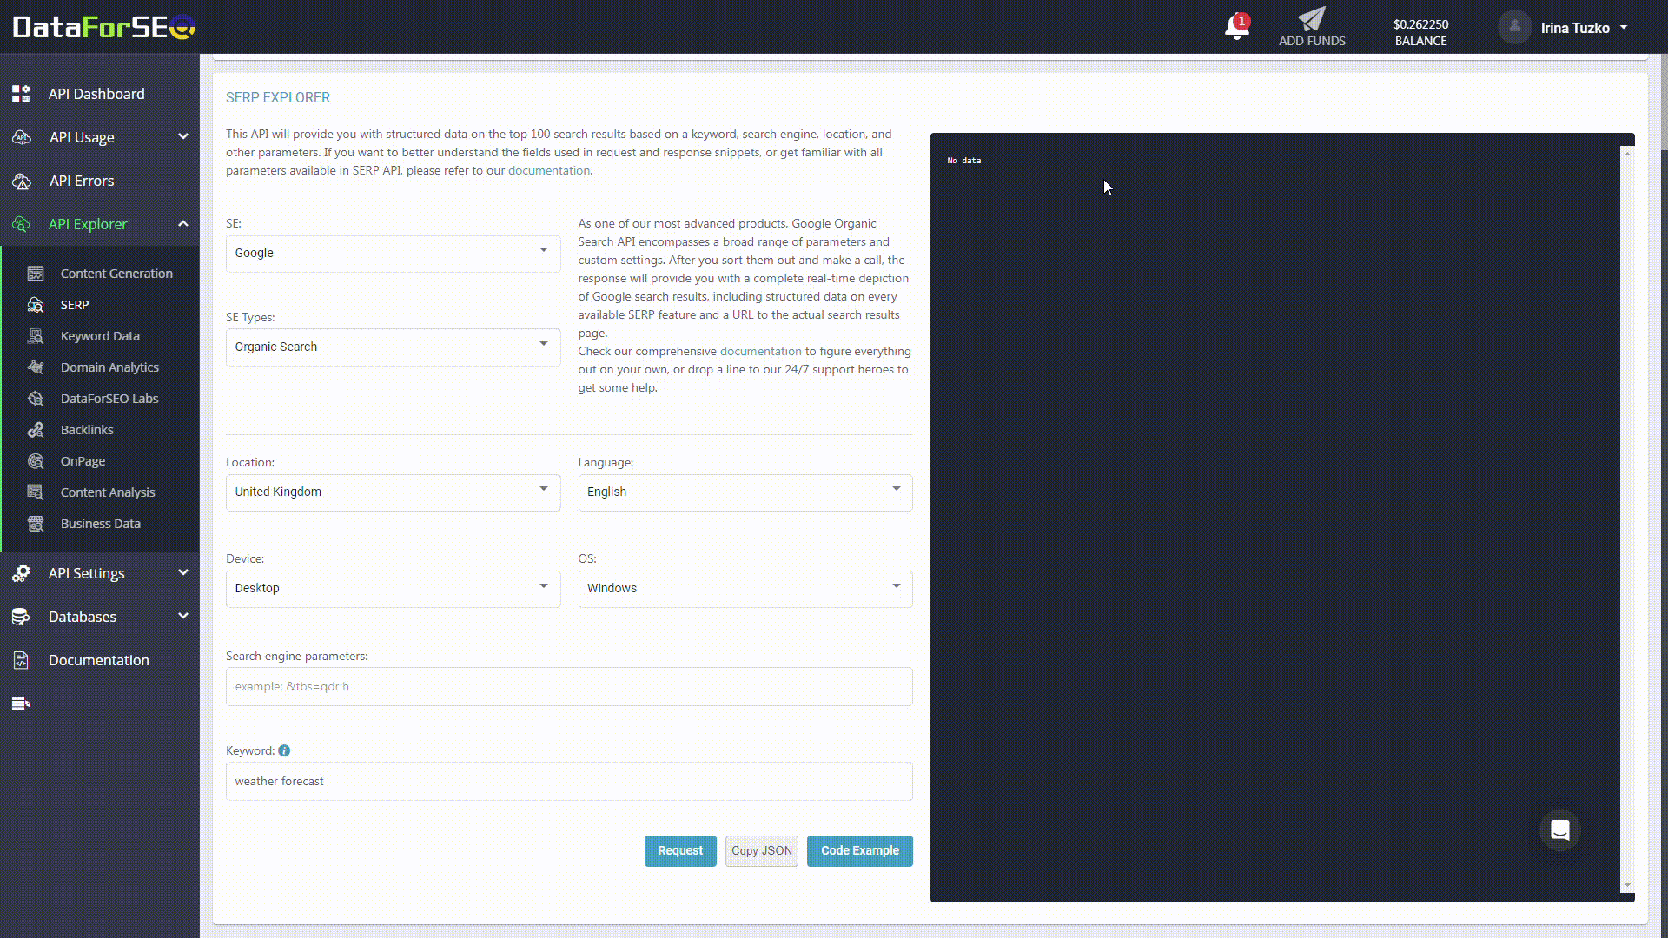
Task: Expand the API Usage menu chevron
Action: [183, 136]
